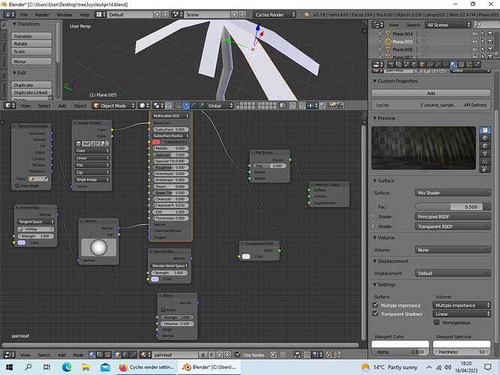Open the Object properties tab
Screen dimensions: 500x375
pos(422,64)
